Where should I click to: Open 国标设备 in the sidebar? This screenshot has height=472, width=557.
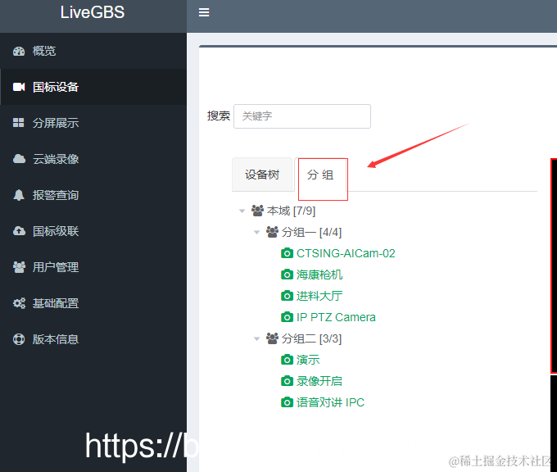93,87
